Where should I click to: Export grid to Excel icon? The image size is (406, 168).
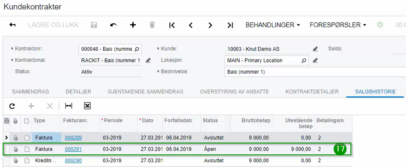pos(87,106)
